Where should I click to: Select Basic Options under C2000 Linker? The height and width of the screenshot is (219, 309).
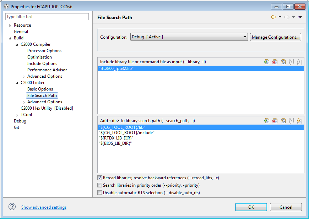click(x=40, y=89)
